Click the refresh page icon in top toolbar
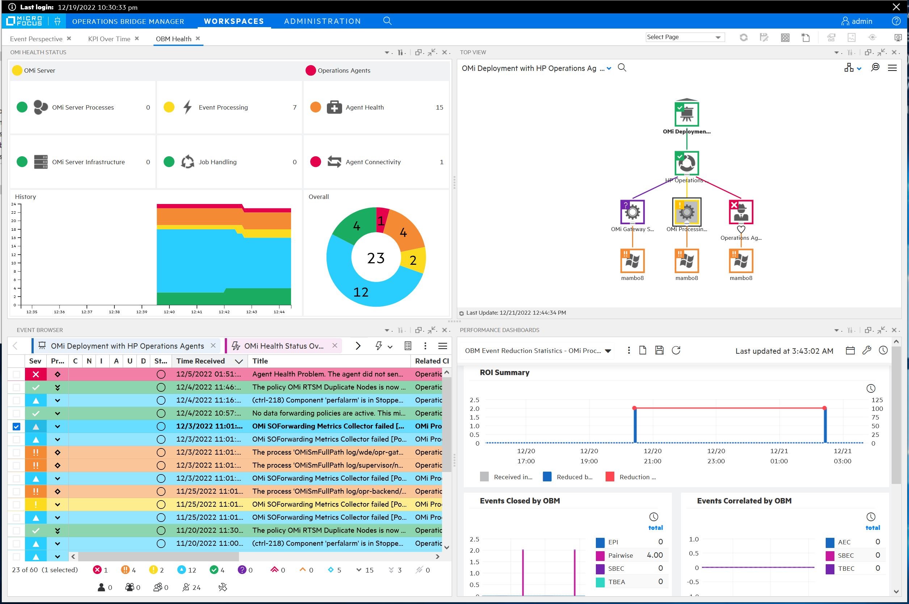Screen dimensions: 909x604 click(x=744, y=37)
